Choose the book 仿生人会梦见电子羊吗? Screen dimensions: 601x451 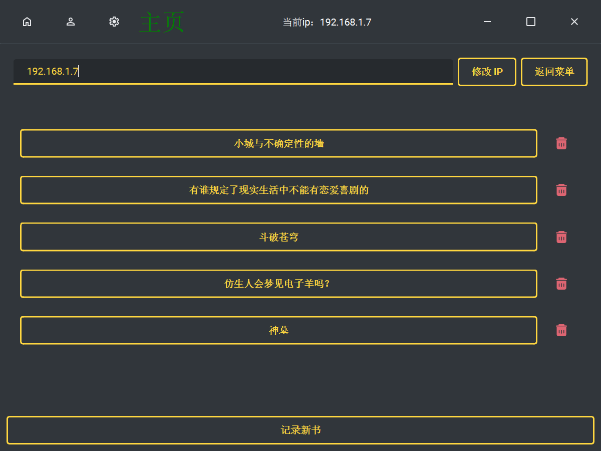pos(278,284)
